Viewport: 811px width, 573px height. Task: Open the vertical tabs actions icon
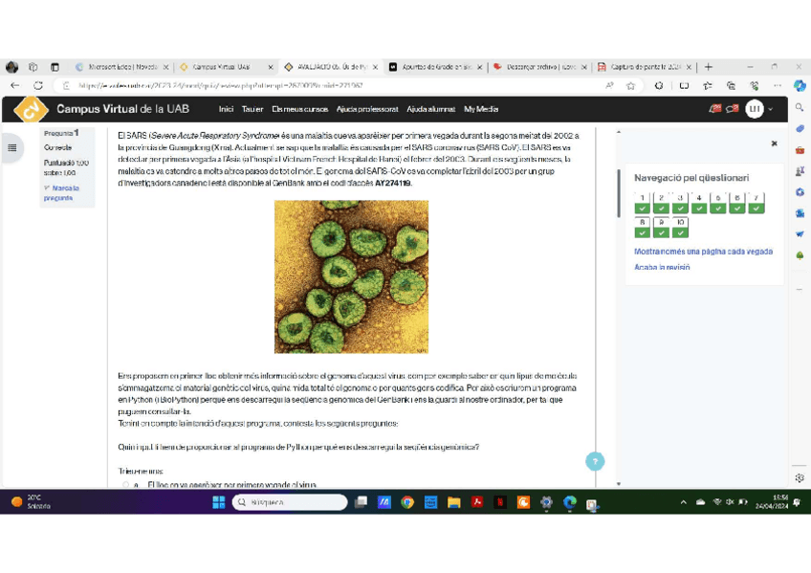point(55,67)
